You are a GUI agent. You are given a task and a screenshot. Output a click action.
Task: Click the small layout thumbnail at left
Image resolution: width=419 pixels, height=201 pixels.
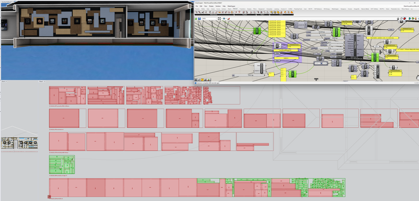[19, 143]
